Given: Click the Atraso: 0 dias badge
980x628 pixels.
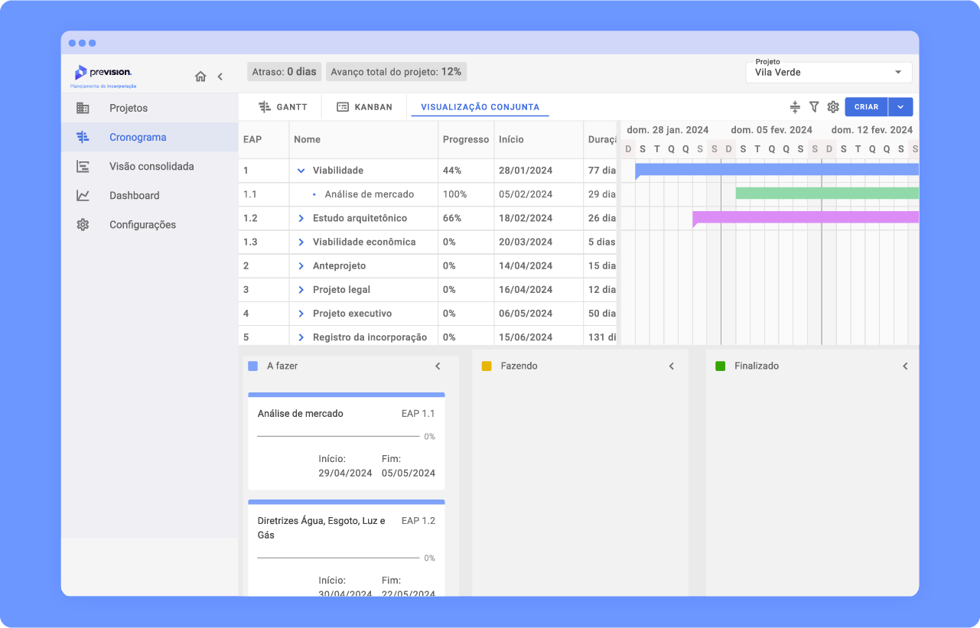Looking at the screenshot, I should (284, 72).
